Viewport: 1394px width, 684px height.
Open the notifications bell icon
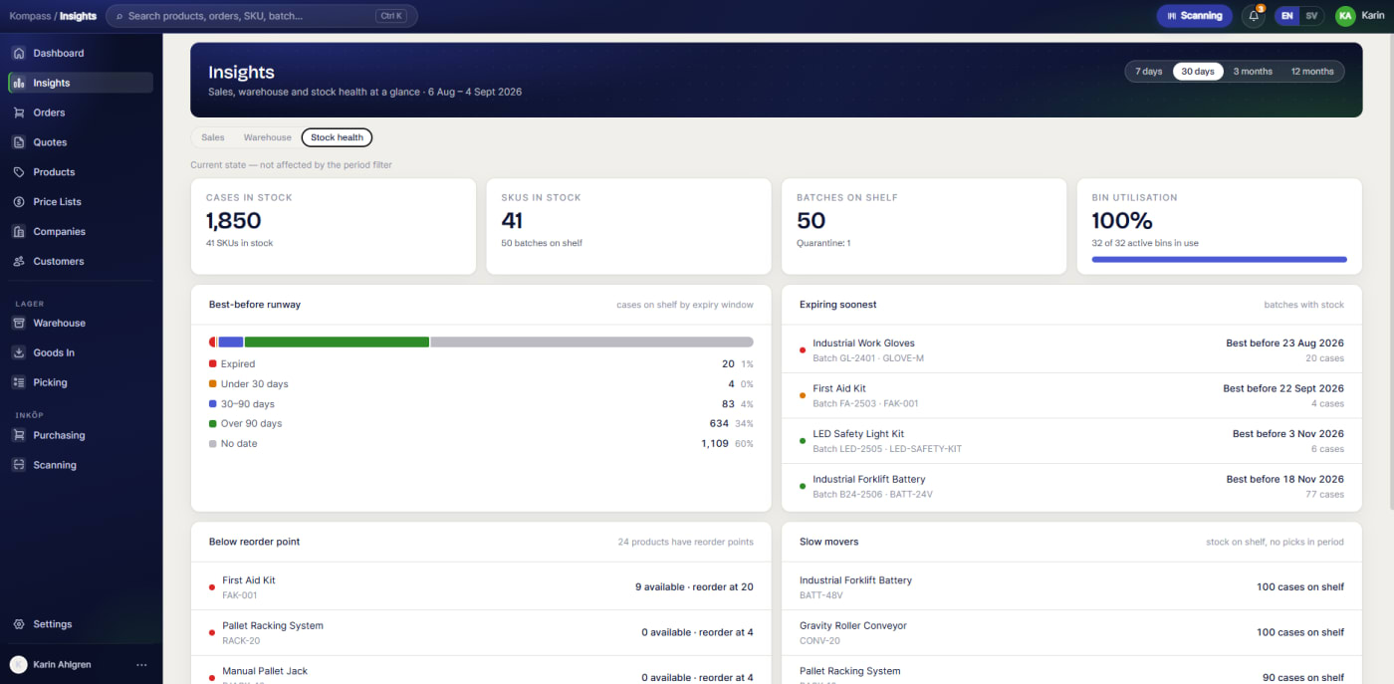(1254, 16)
